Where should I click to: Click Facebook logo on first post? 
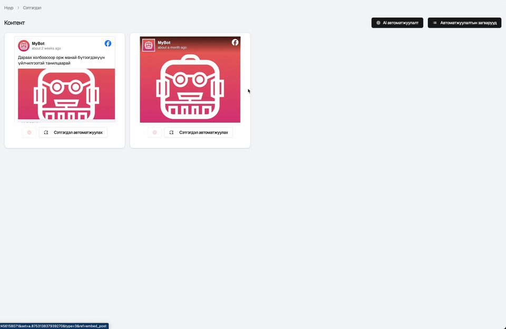(108, 44)
